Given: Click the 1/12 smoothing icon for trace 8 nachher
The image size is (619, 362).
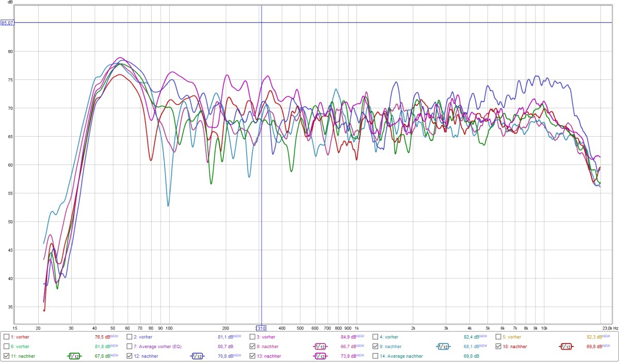Looking at the screenshot, I should click(x=320, y=347).
